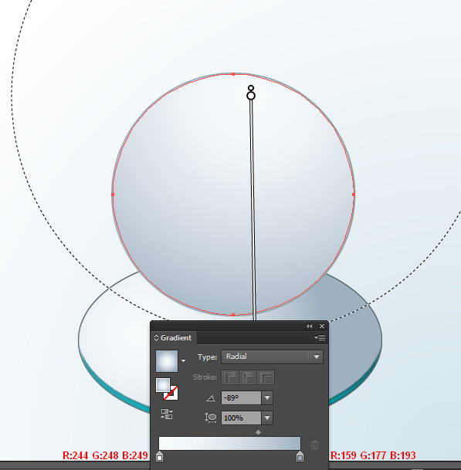Click the gradient midpoint diamond marker
Image resolution: width=461 pixels, height=470 pixels.
point(258,432)
